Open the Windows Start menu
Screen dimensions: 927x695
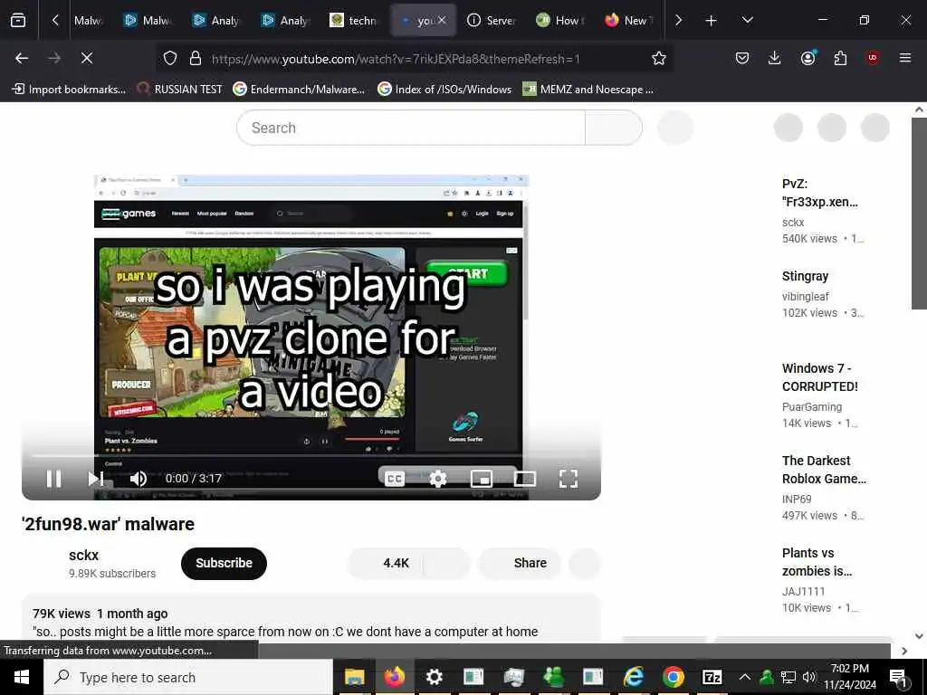pyautogui.click(x=22, y=677)
